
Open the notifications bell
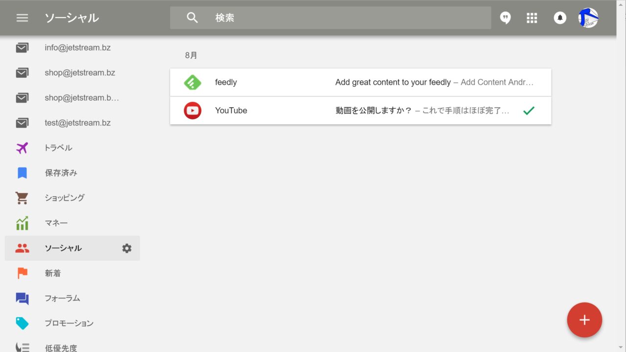click(x=559, y=18)
